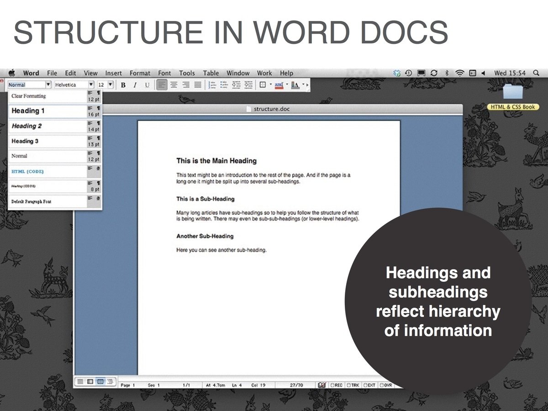The width and height of the screenshot is (548, 411).
Task: Open the Tools menu
Action: click(x=187, y=73)
